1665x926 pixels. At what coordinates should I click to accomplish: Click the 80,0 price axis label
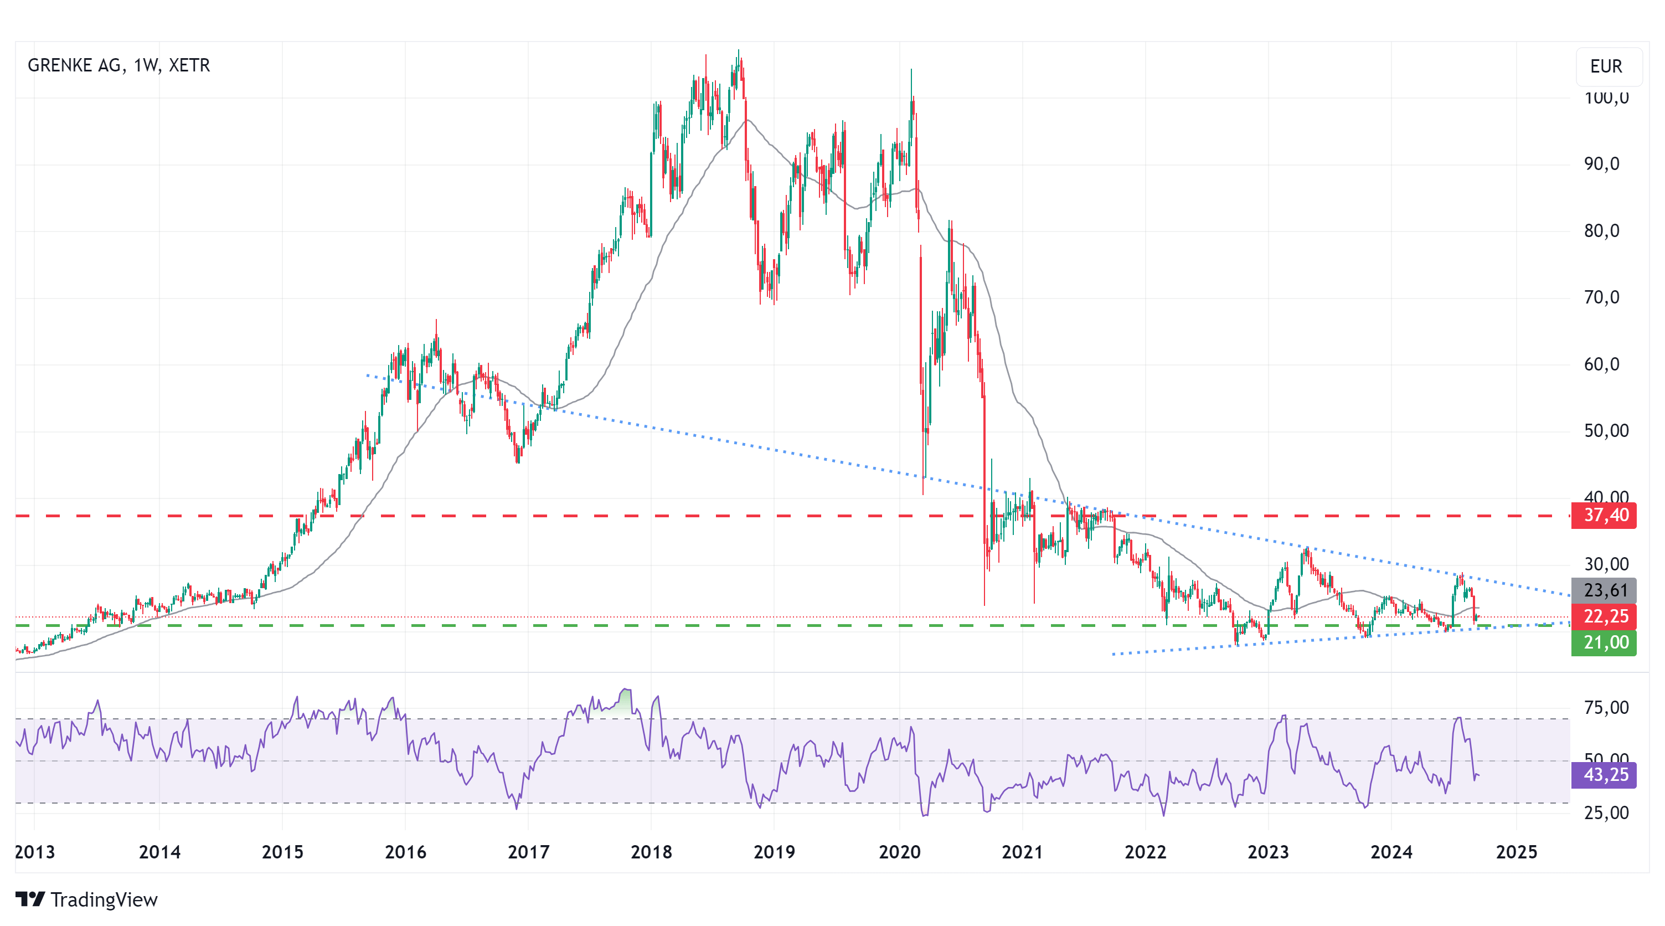(x=1602, y=231)
